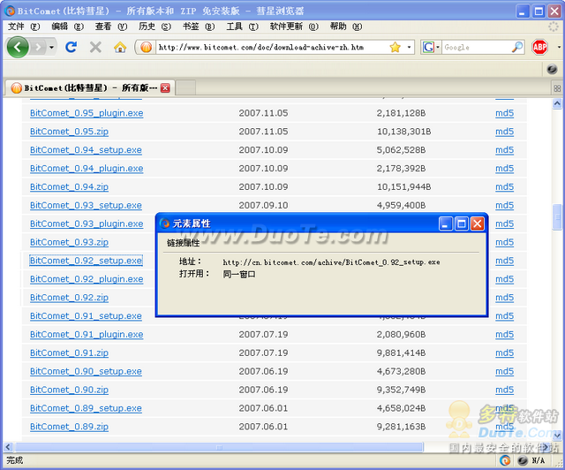The width and height of the screenshot is (565, 470).
Task: View md5 for BitComet_0.91.zip row
Action: pos(504,352)
